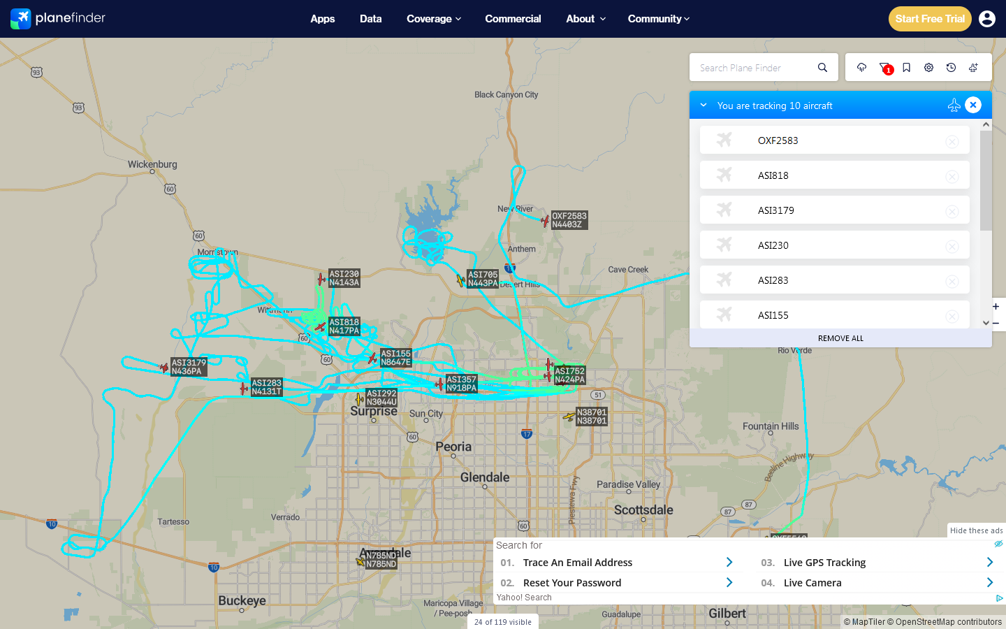Select ASI3179 in the tracking list

(x=834, y=210)
